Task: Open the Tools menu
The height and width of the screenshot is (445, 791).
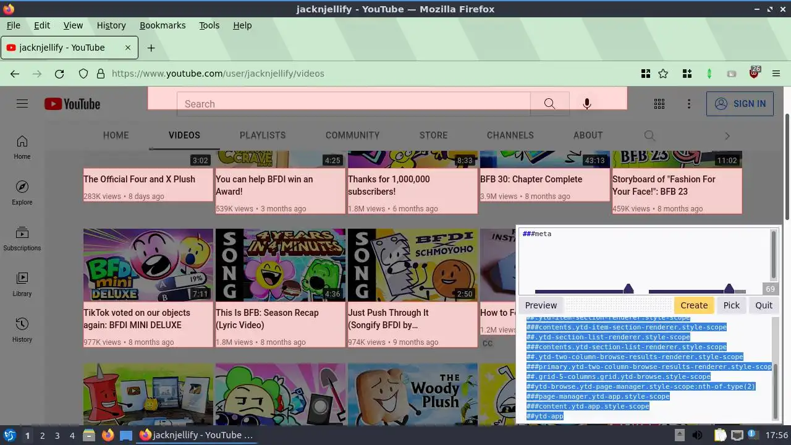Action: [209, 25]
